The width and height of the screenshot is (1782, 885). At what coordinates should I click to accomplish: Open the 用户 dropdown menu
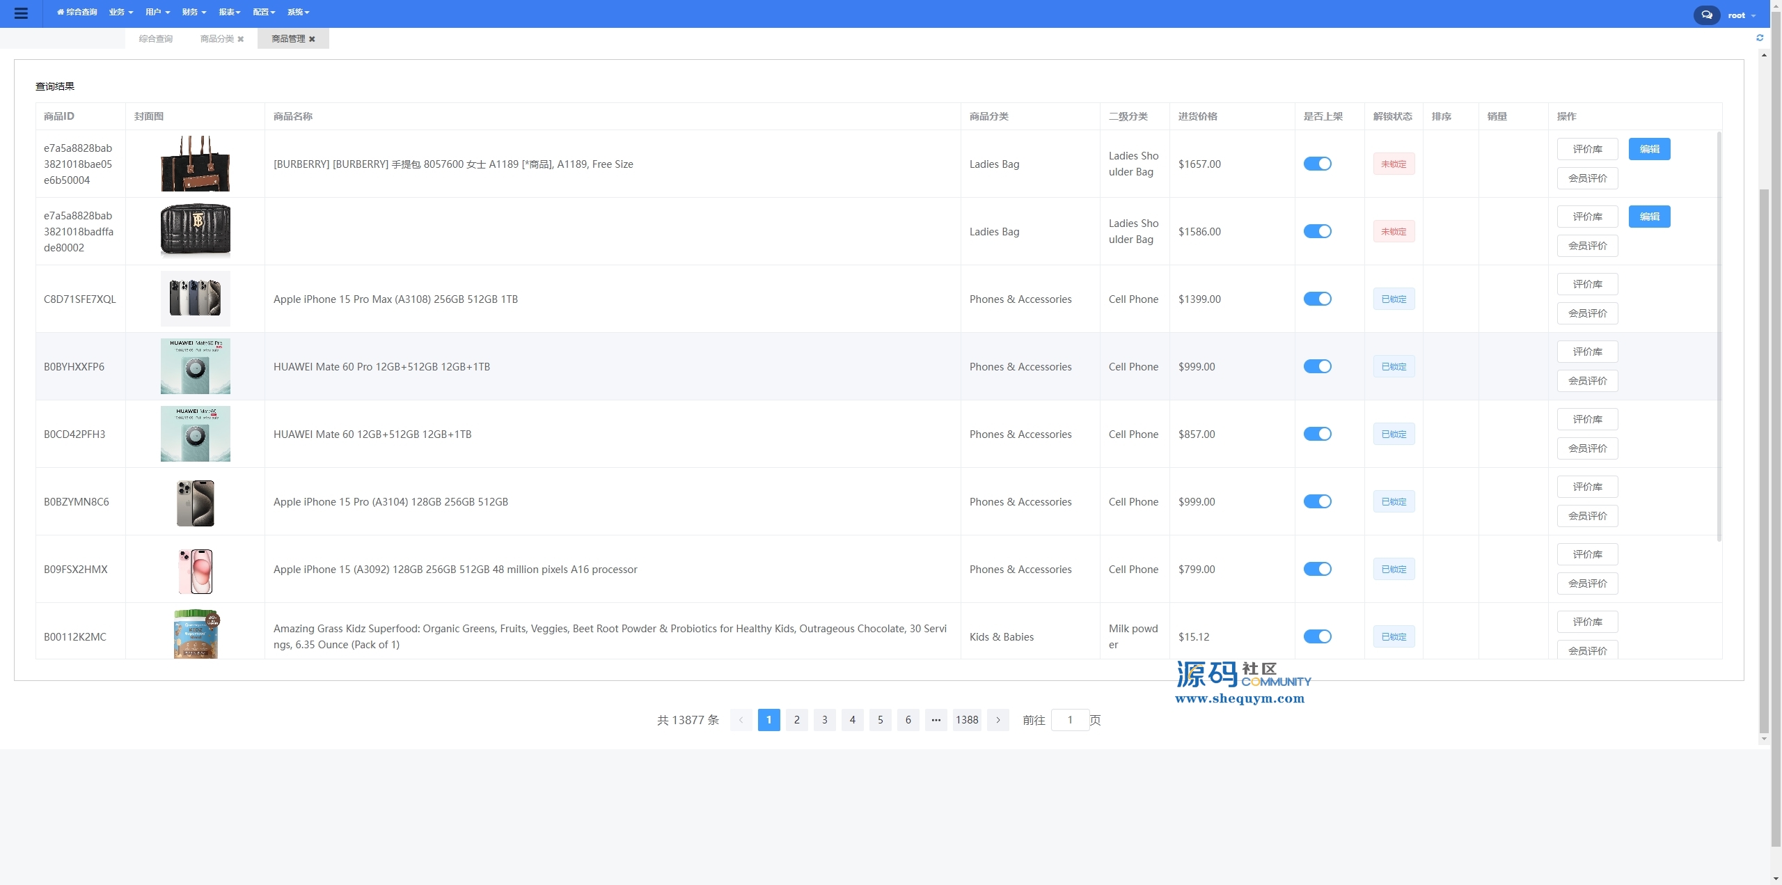pyautogui.click(x=157, y=13)
